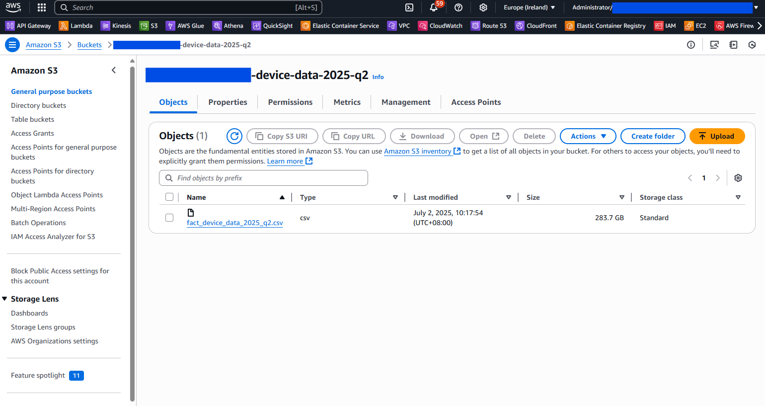Open Kinesis shortcut in favorites bar

click(x=116, y=26)
